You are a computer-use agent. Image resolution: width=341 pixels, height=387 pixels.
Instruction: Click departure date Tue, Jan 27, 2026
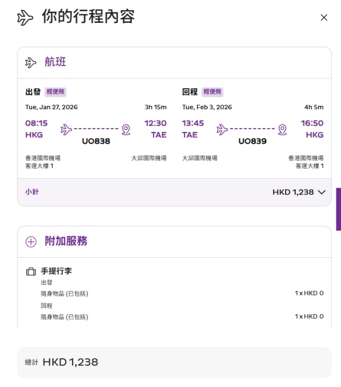52,107
